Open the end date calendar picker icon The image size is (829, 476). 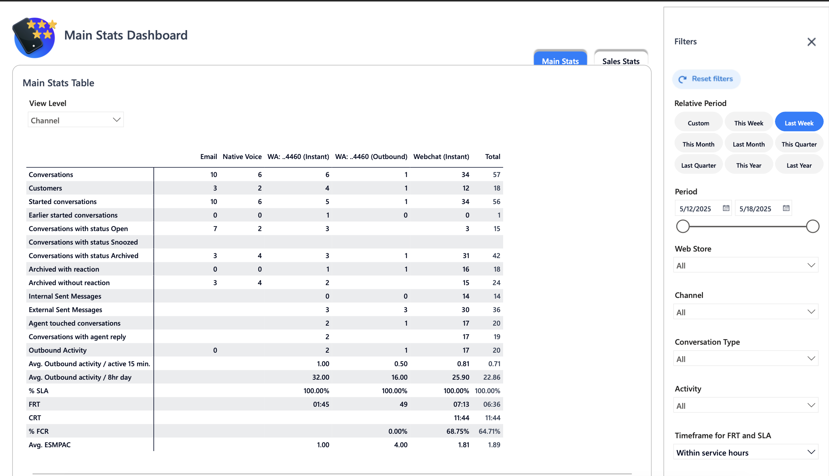tap(786, 208)
